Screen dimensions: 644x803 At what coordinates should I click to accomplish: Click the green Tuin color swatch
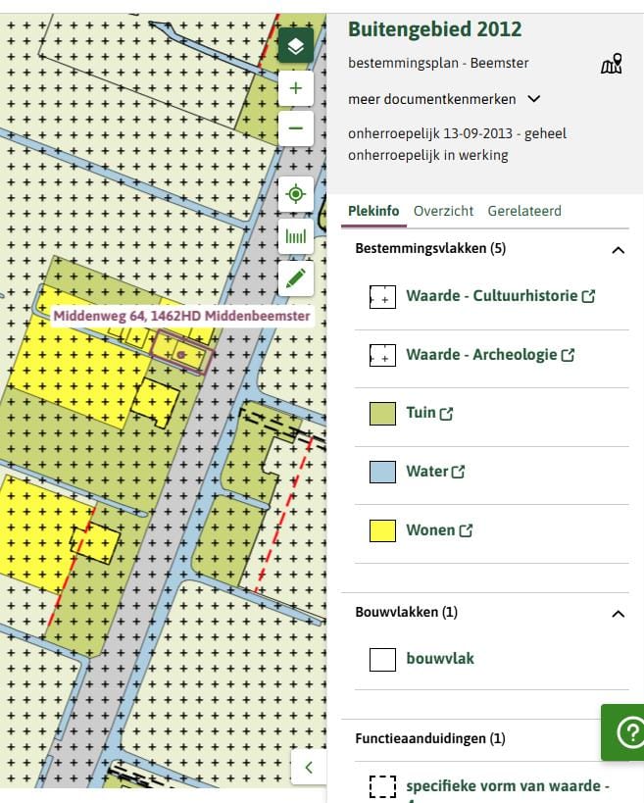click(x=382, y=414)
